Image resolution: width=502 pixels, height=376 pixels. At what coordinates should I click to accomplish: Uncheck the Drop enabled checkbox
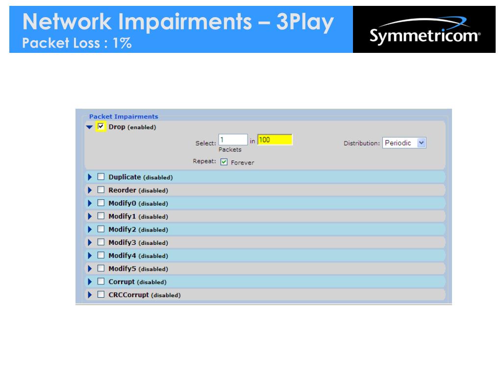[101, 126]
